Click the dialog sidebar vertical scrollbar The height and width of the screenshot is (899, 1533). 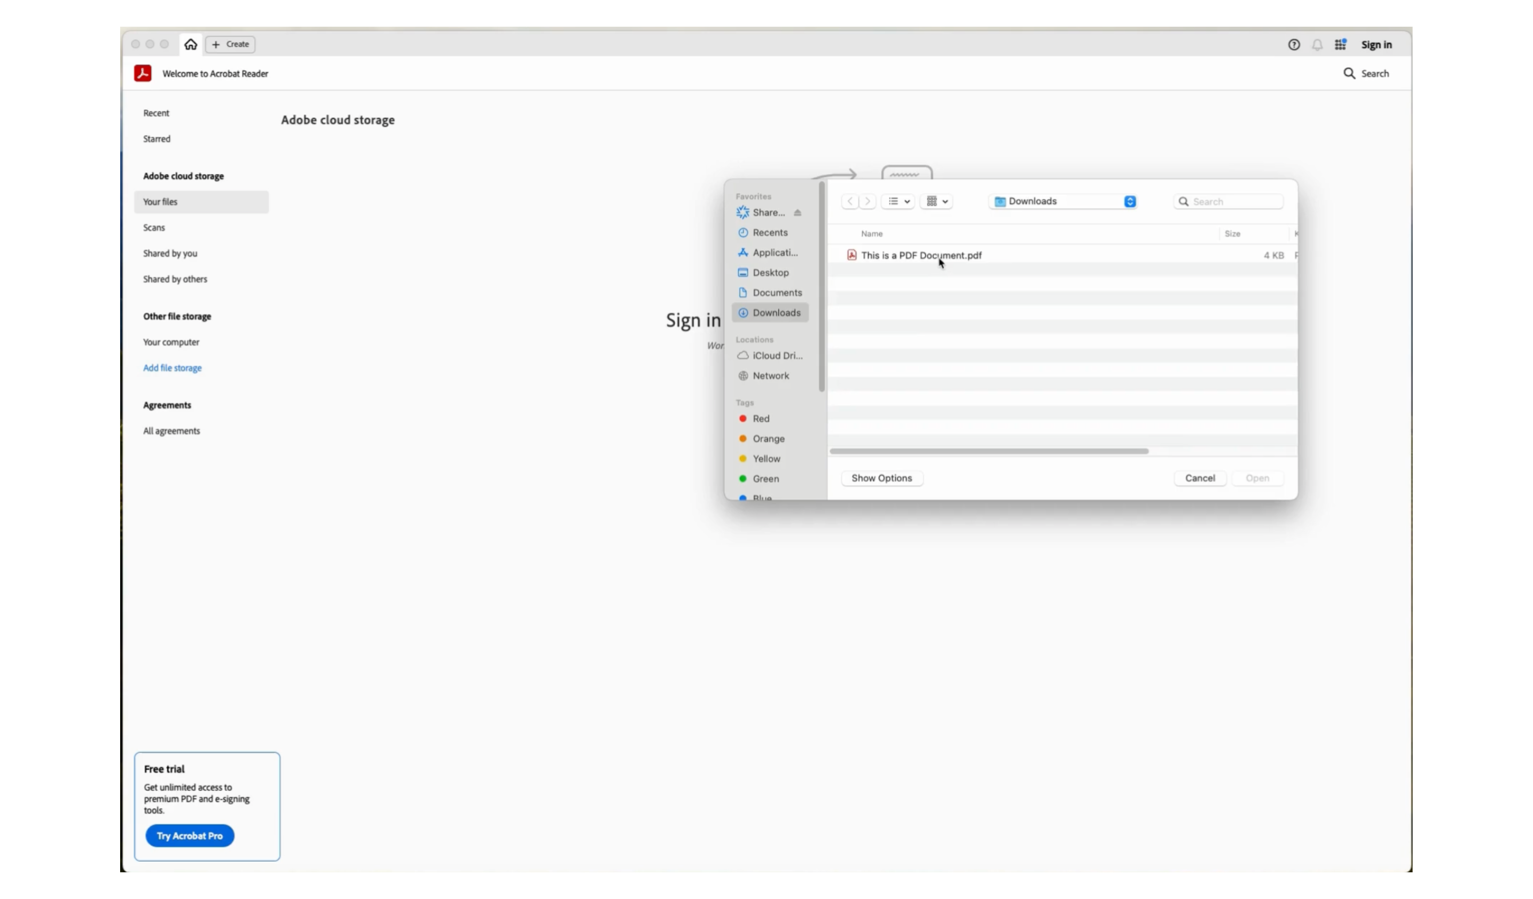point(822,287)
